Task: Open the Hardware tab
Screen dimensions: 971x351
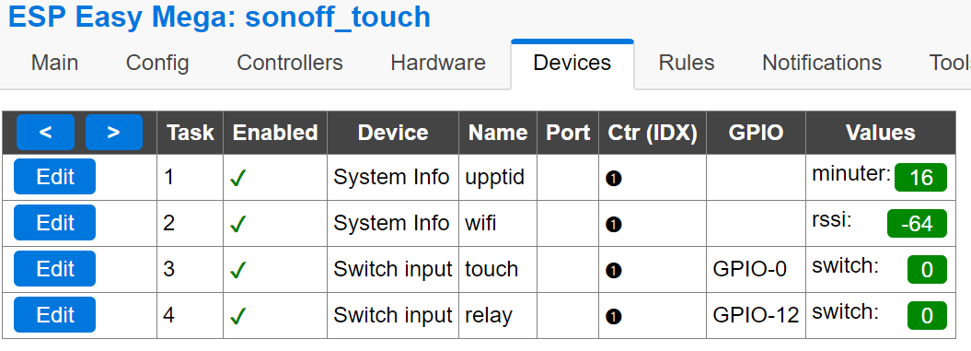Action: pyautogui.click(x=438, y=63)
